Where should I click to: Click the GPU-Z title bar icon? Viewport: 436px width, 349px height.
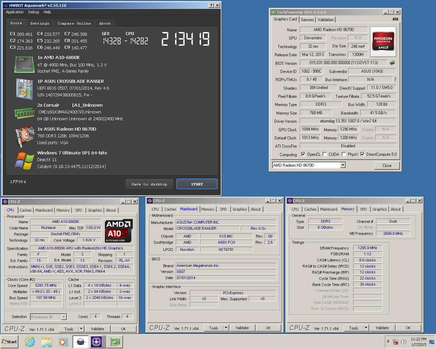click(273, 12)
